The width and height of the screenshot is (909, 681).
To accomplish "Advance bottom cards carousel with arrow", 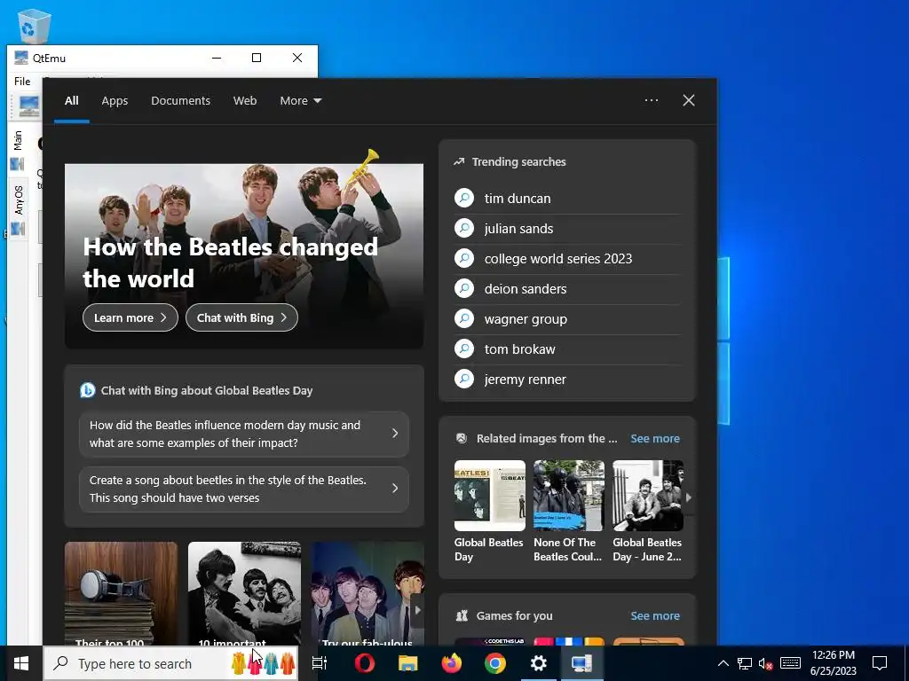I will pos(417,610).
